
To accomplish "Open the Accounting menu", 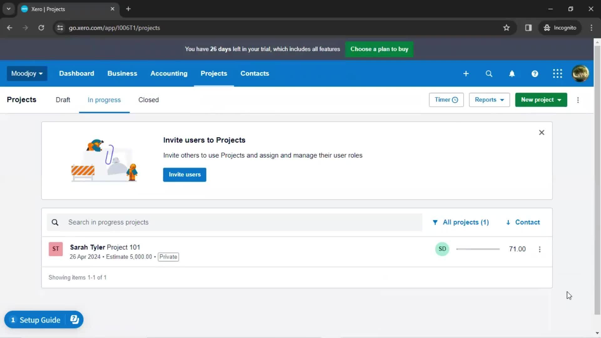I will [169, 74].
